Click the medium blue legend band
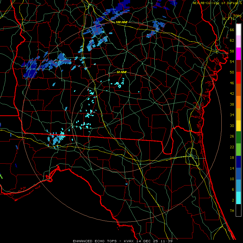 (x=238, y=174)
